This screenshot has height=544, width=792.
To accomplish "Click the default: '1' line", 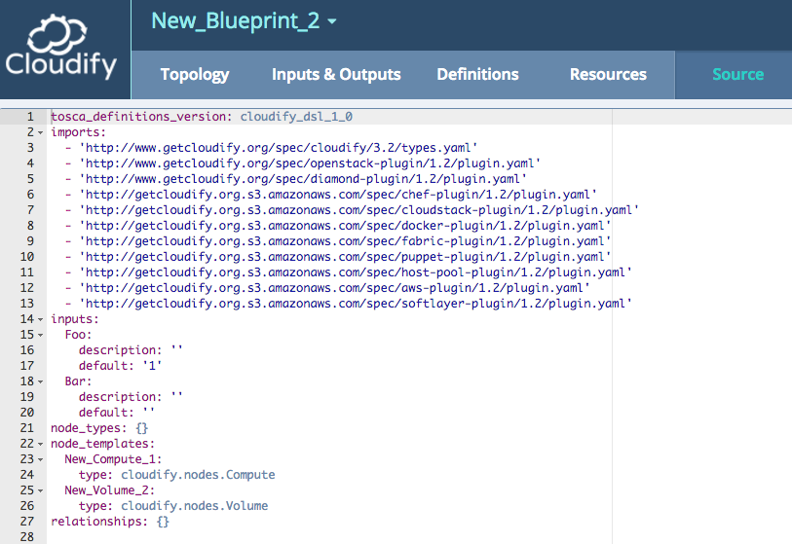I will click(x=120, y=366).
